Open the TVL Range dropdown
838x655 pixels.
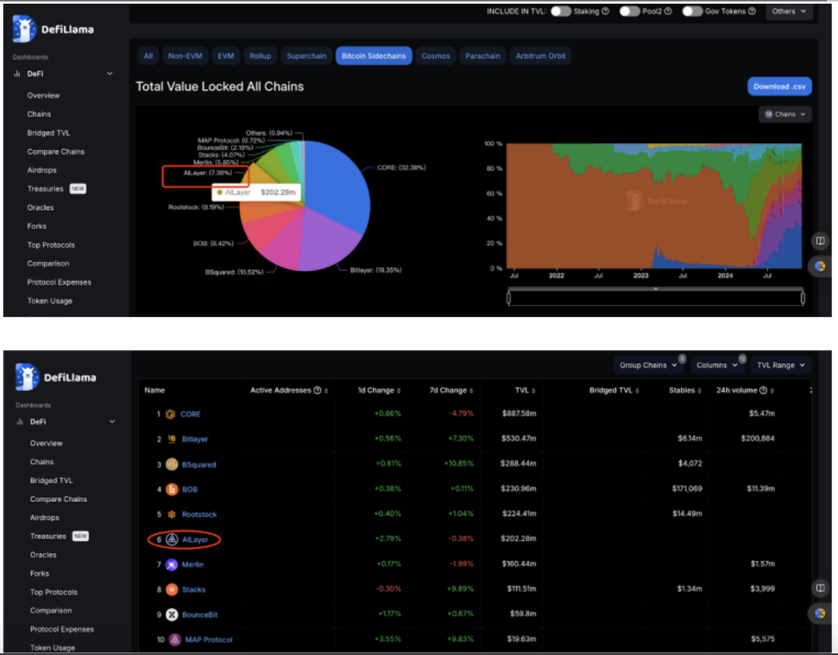point(780,365)
